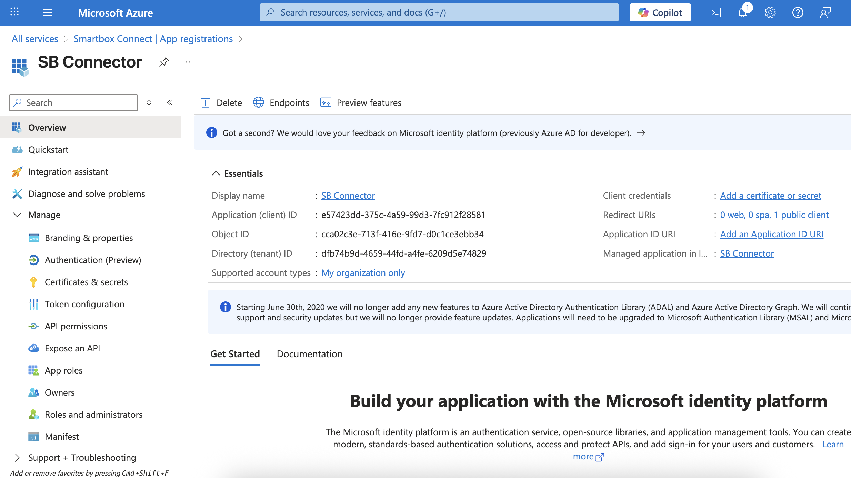851x478 pixels.
Task: Expand Support + Troubleshooting group
Action: (x=17, y=458)
